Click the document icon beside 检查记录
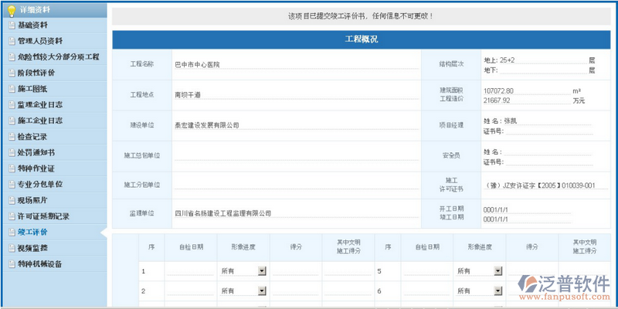Image resolution: width=618 pixels, height=309 pixels. click(10, 137)
